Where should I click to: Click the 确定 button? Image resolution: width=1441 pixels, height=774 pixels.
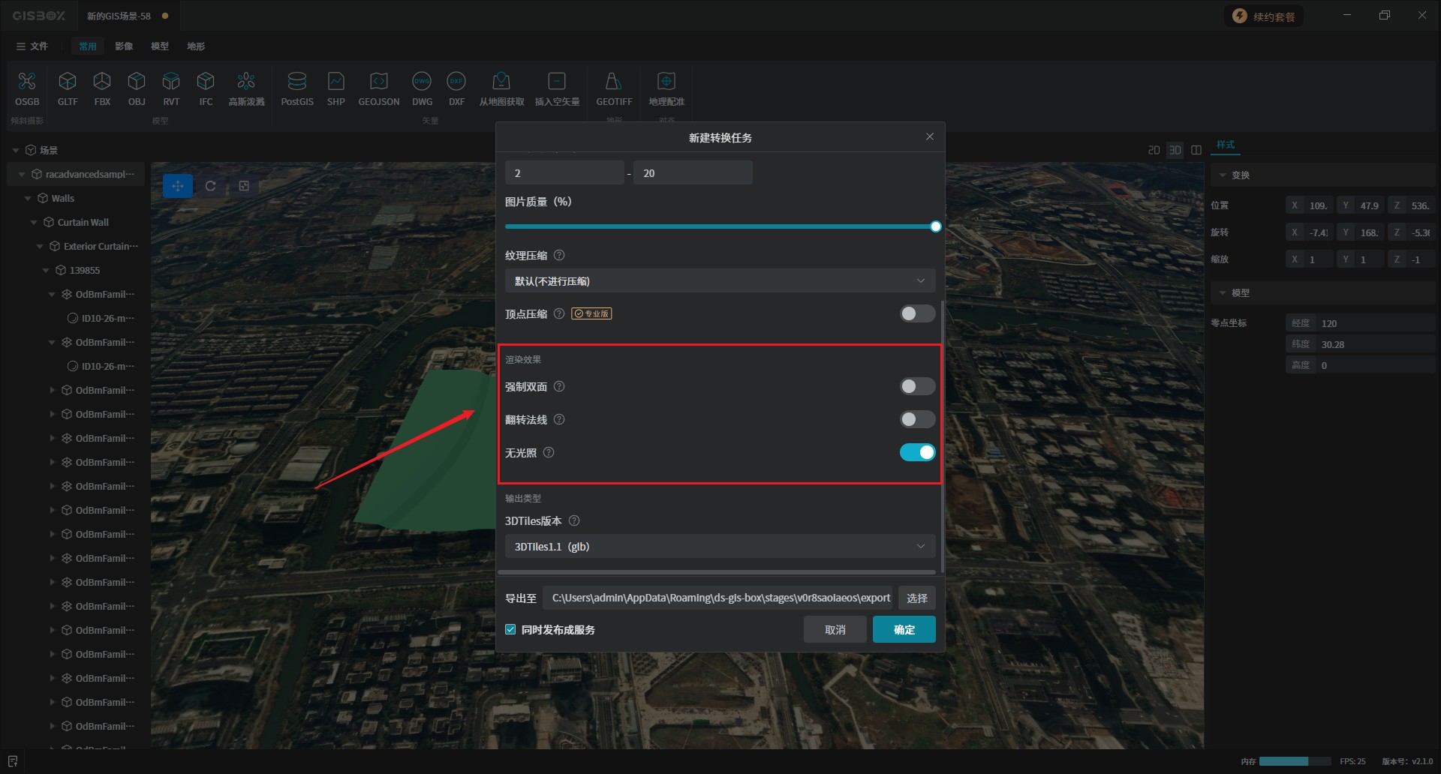tap(904, 630)
